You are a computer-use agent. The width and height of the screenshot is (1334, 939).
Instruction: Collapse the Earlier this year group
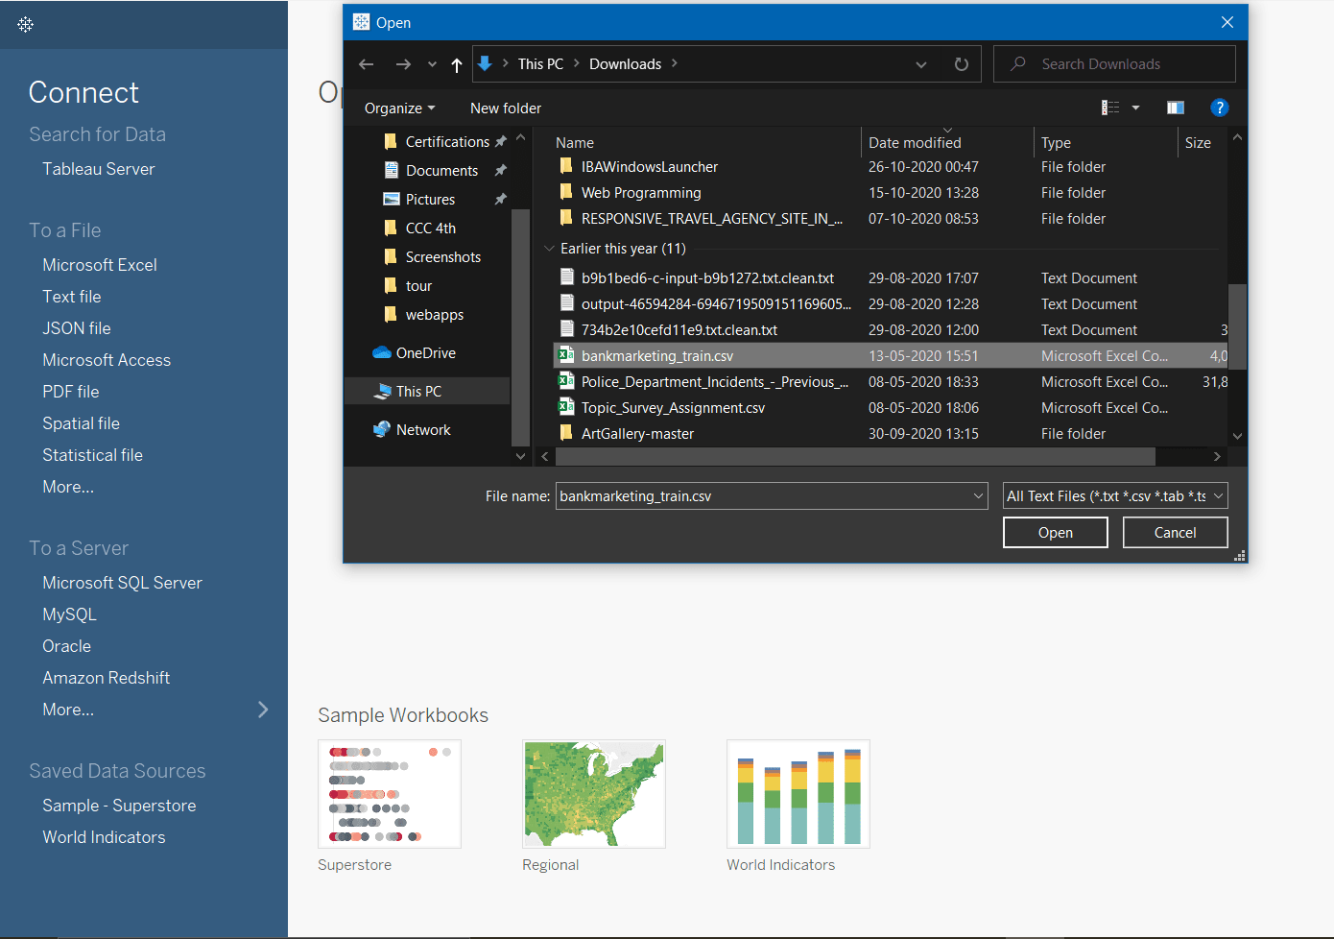[548, 248]
